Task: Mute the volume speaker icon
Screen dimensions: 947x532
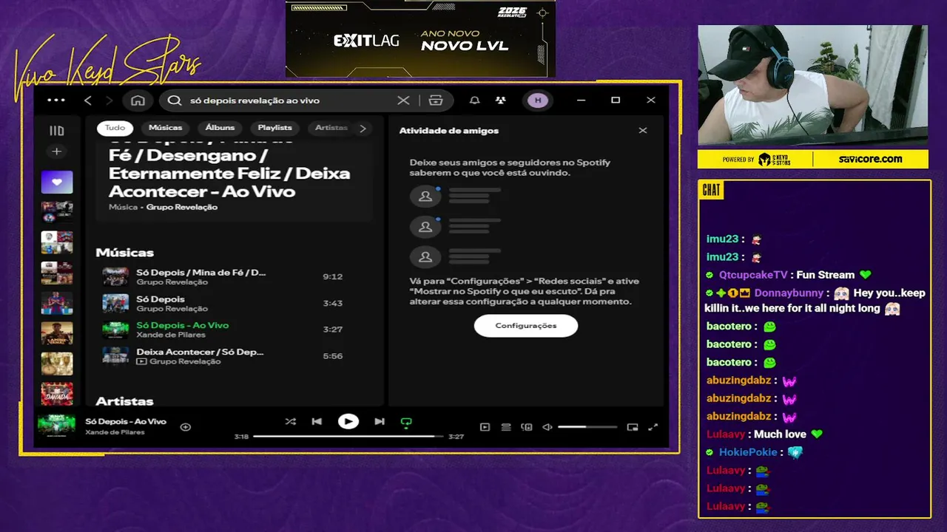Action: 547,426
